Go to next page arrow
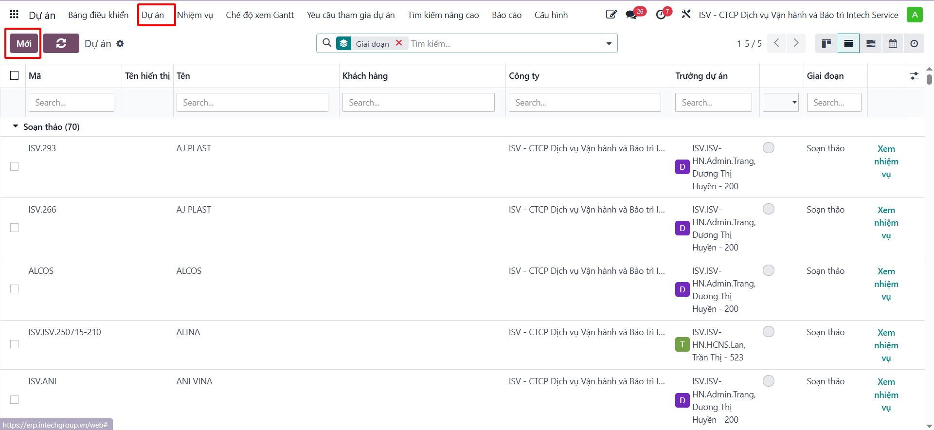934x430 pixels. coord(796,43)
